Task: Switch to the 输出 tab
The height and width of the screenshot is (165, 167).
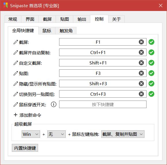Action: tap(82, 19)
